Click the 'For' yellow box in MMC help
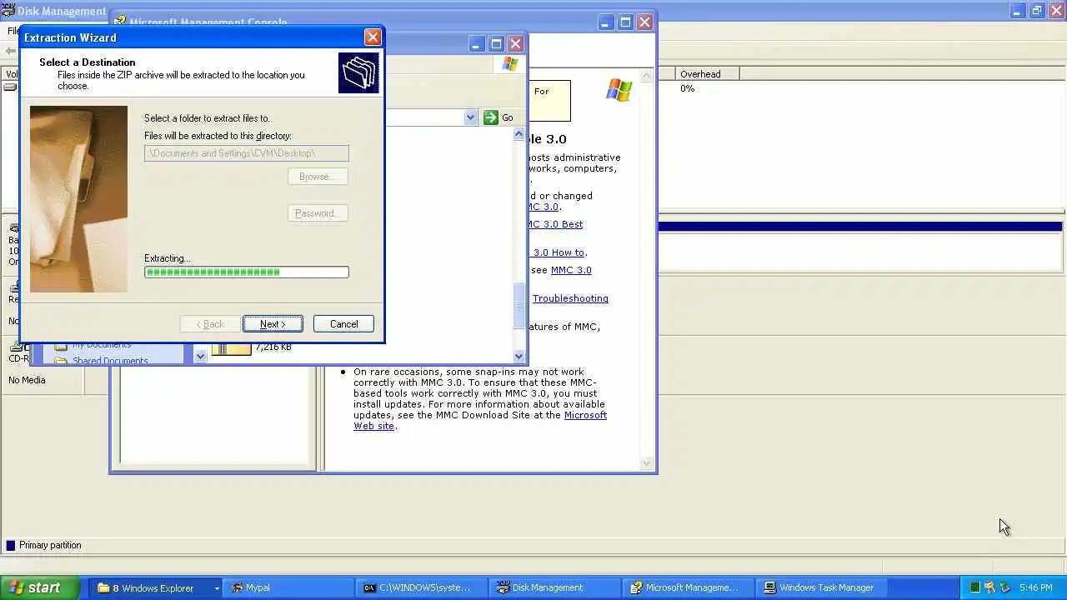This screenshot has height=600, width=1067. pos(549,101)
